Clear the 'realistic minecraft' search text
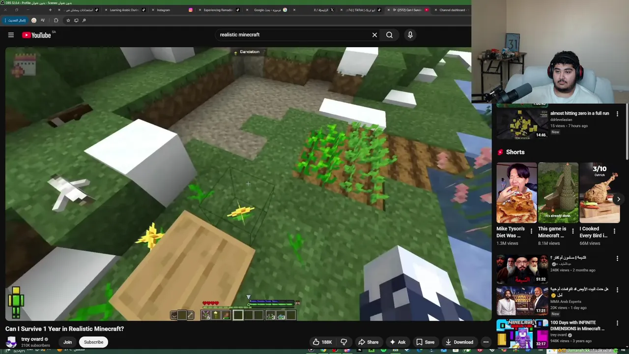Screen dimensions: 629x354 tap(374, 35)
